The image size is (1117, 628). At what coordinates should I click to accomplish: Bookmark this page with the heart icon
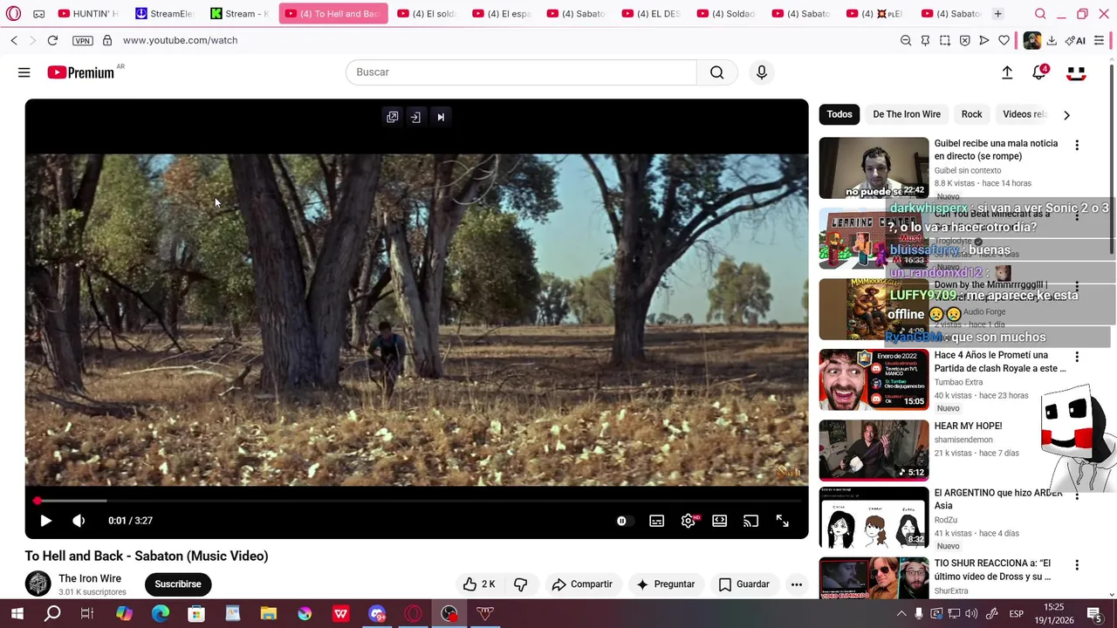point(1004,40)
